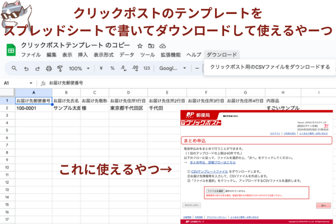Image resolution: width=336 pixels, height=224 pixels.
Task: Select cell お届け先住所2行目
Action: [167, 101]
